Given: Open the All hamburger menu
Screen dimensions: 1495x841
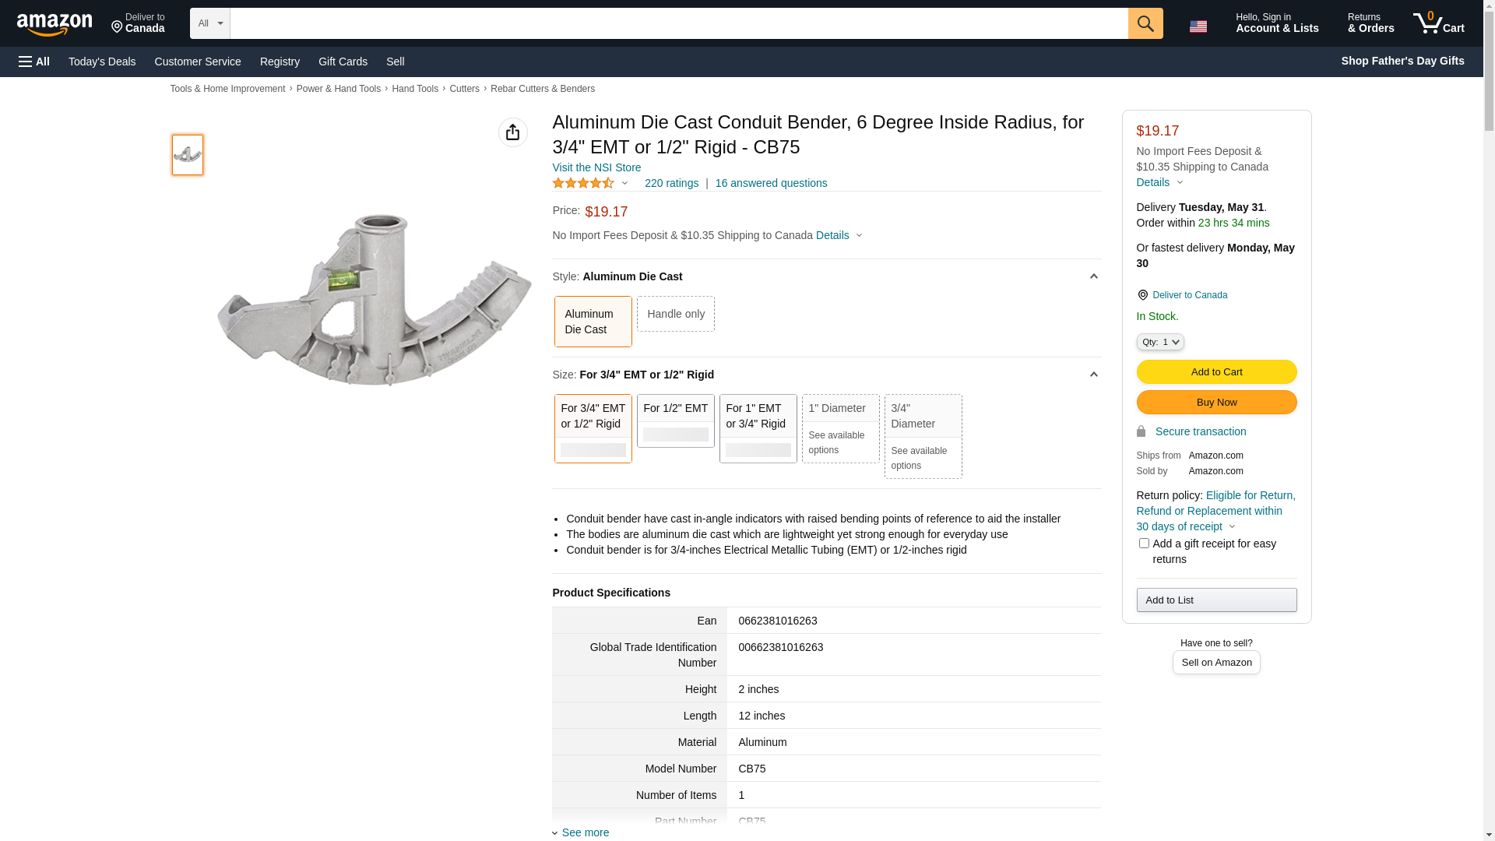Looking at the screenshot, I should point(34,62).
